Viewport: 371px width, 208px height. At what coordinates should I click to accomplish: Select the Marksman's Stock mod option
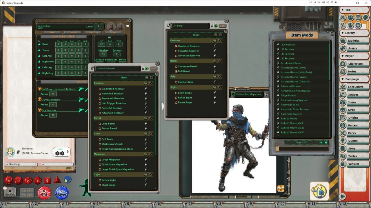tap(100, 144)
